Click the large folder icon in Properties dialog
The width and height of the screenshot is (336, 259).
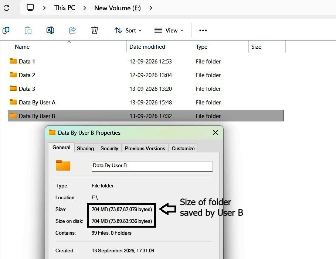pos(63,165)
